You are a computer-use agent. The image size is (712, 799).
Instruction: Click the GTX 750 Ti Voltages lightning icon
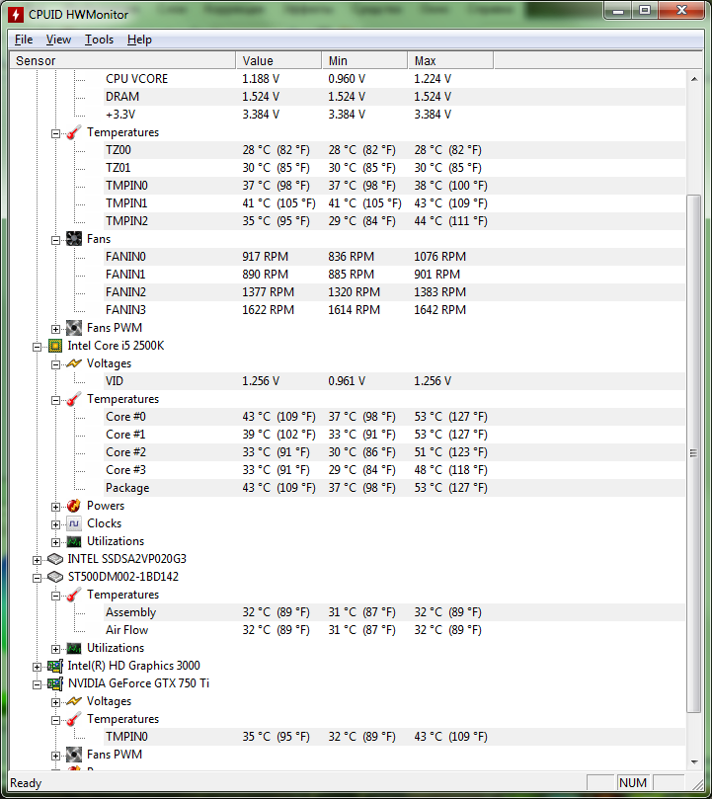(74, 701)
